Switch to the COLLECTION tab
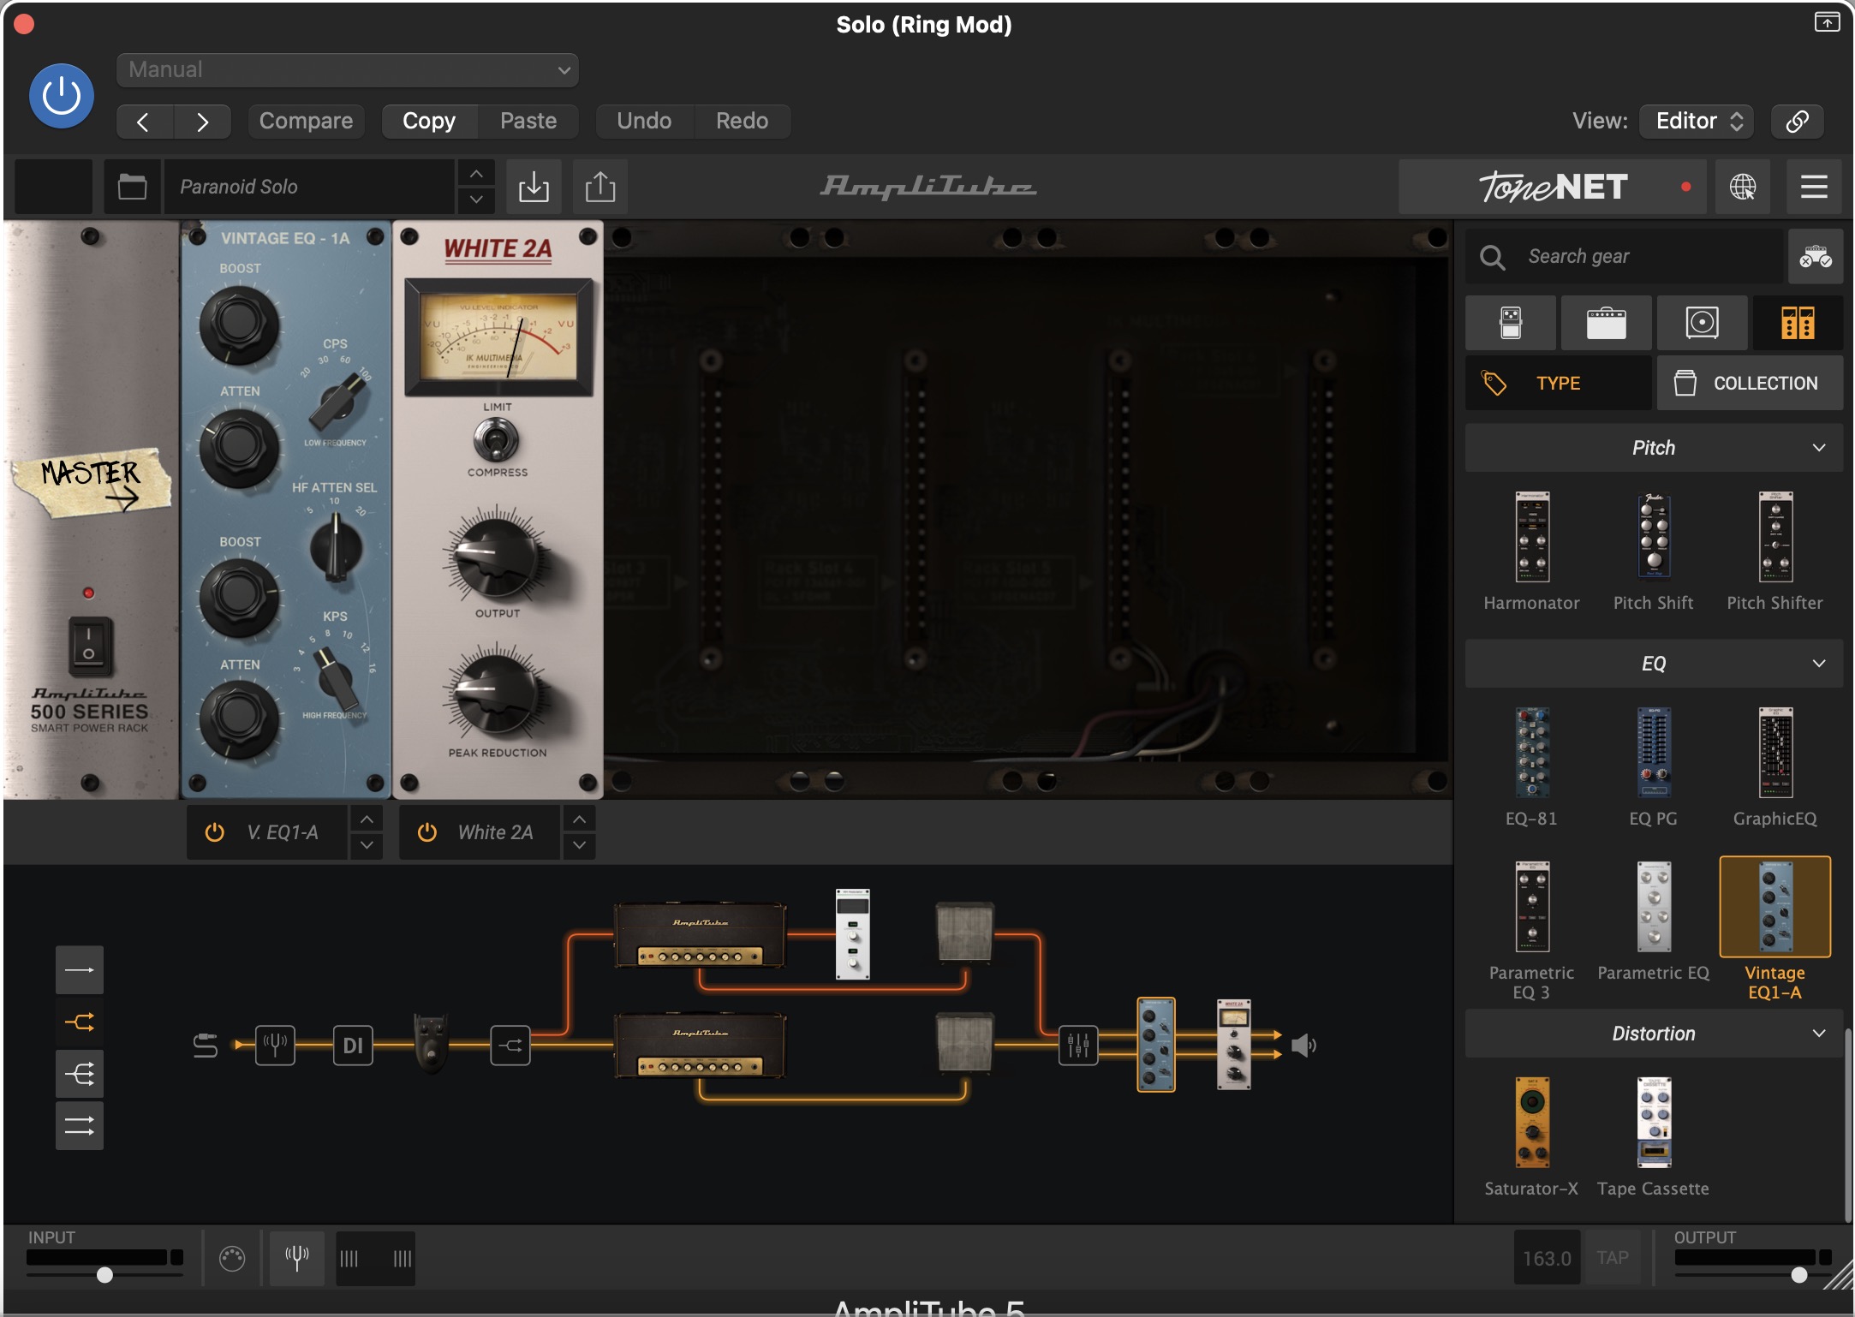1855x1317 pixels. pos(1749,384)
